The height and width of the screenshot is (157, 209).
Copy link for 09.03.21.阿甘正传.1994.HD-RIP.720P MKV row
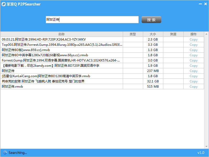[x=194, y=40]
